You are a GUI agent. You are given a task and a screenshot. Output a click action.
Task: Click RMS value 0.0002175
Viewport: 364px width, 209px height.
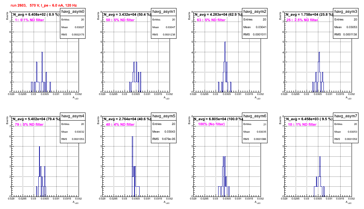point(78,35)
